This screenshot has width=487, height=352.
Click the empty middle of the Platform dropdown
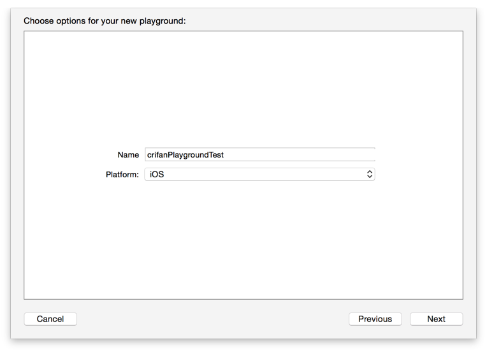point(261,174)
